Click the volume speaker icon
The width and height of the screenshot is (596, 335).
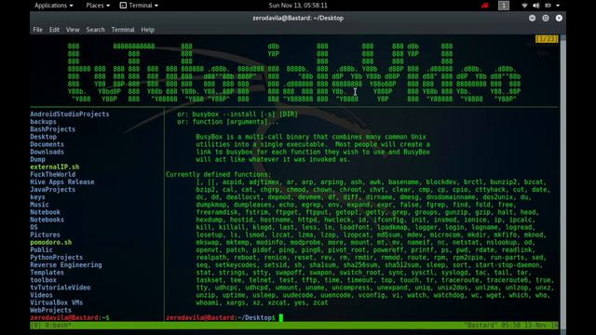[536, 6]
